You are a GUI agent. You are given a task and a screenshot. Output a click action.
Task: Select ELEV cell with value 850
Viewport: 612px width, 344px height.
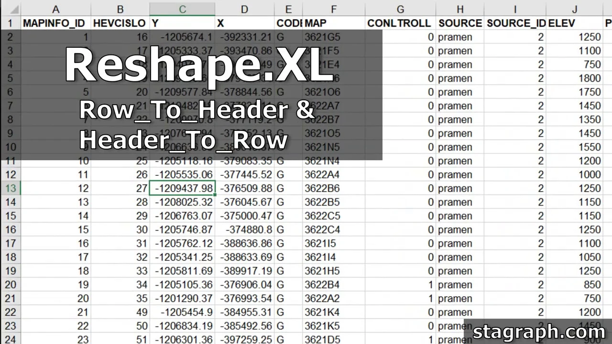pyautogui.click(x=575, y=285)
